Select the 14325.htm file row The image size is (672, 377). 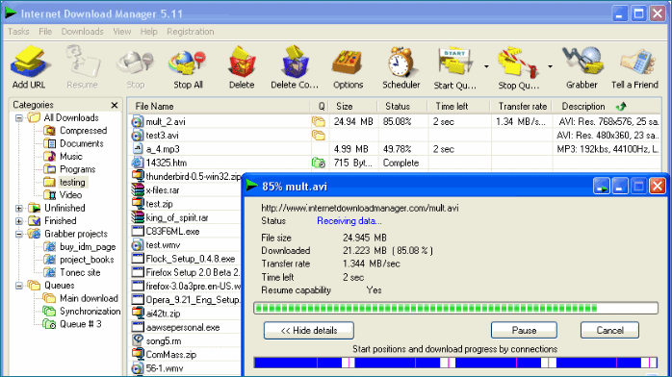coord(395,163)
